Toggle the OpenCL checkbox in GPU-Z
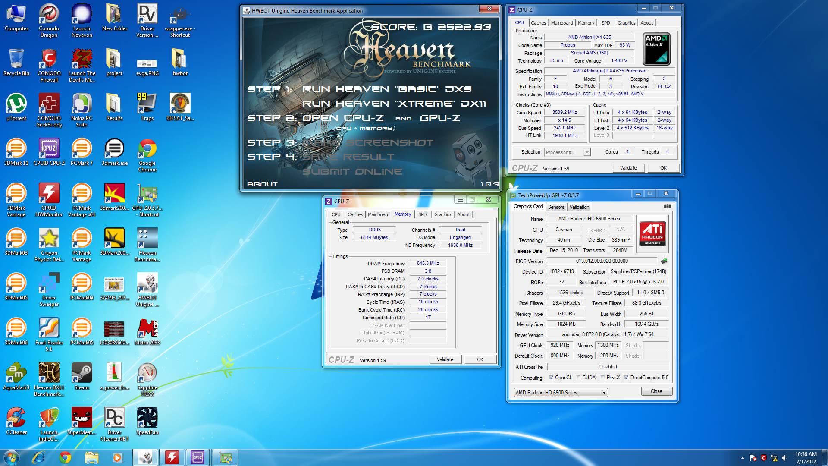Image resolution: width=828 pixels, height=466 pixels. (x=551, y=378)
